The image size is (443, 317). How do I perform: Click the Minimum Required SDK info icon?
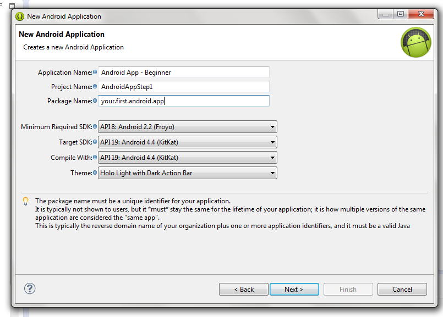pyautogui.click(x=95, y=126)
